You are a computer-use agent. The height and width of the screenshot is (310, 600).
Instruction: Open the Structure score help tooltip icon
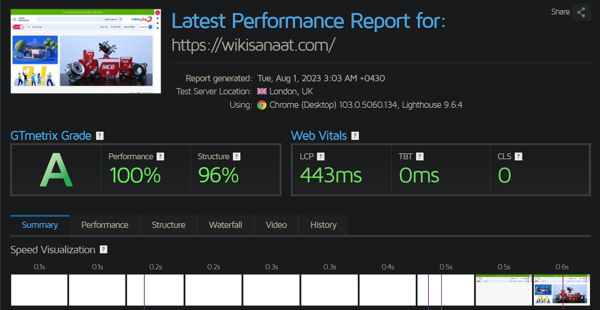coord(237,157)
